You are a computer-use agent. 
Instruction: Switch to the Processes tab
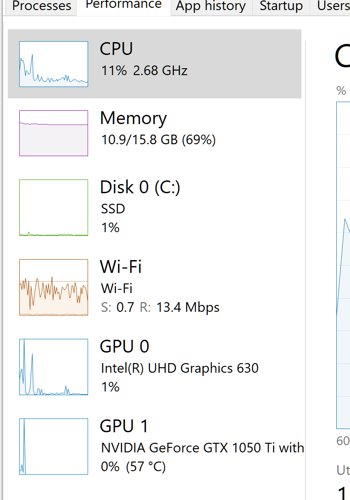40,6
